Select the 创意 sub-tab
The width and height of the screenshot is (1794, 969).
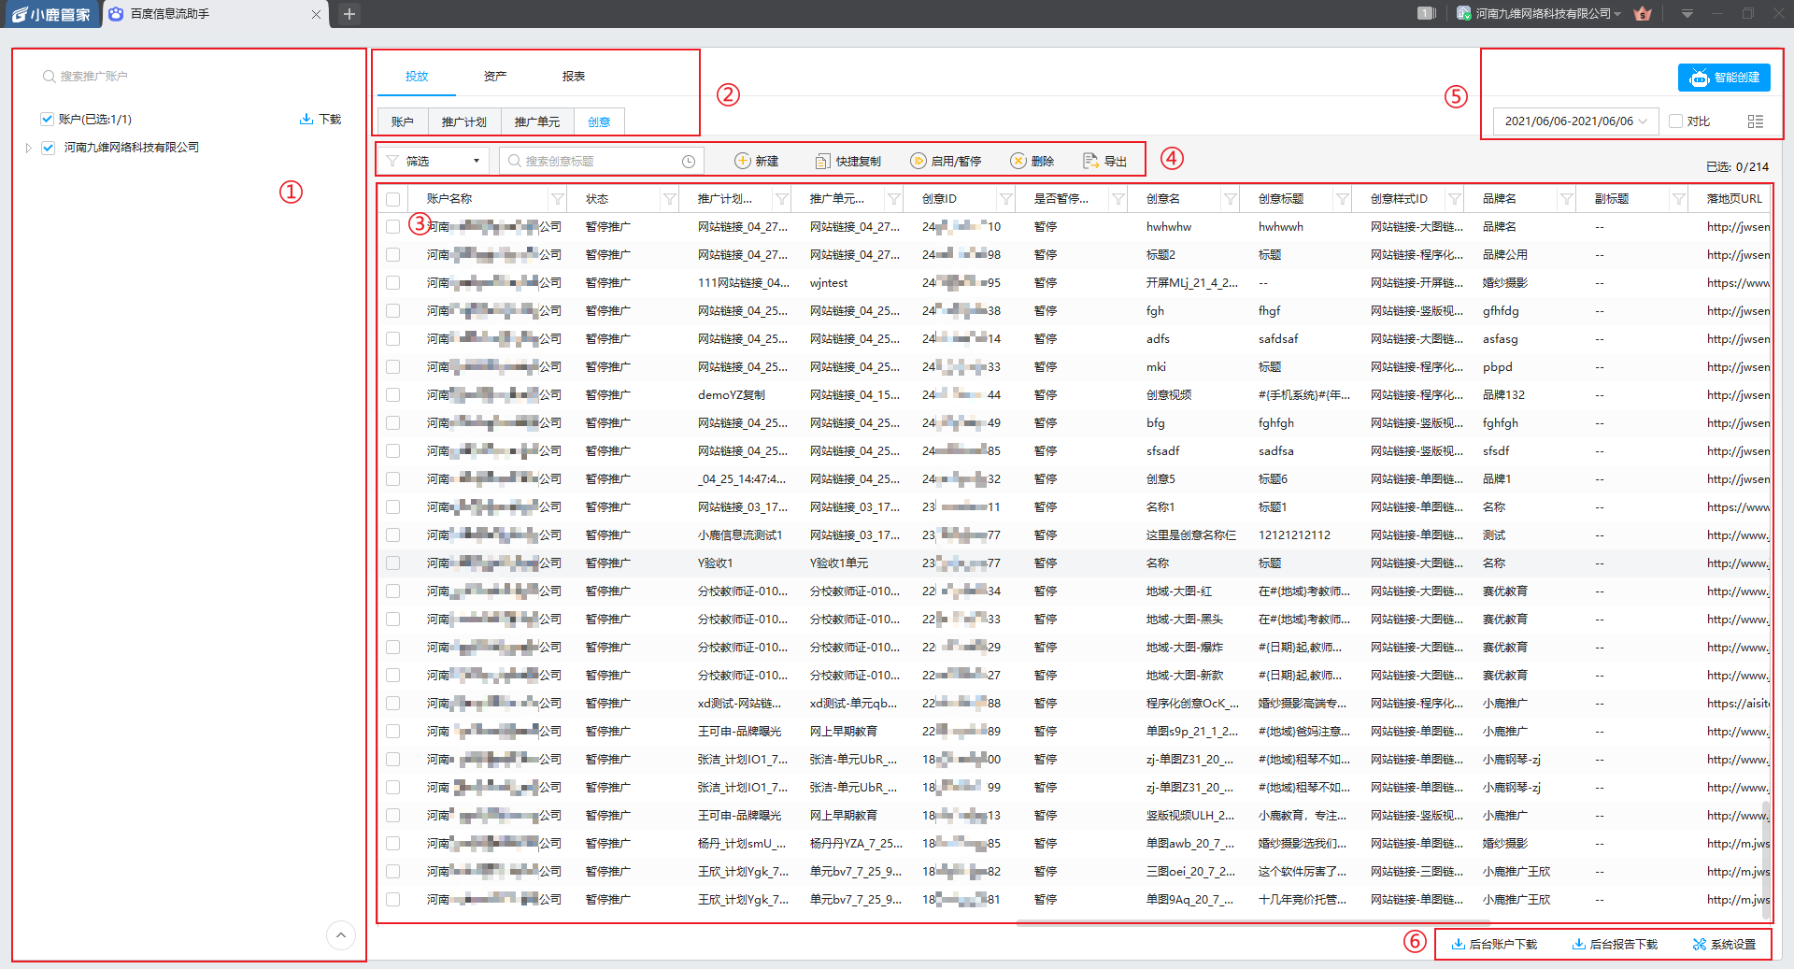point(599,121)
